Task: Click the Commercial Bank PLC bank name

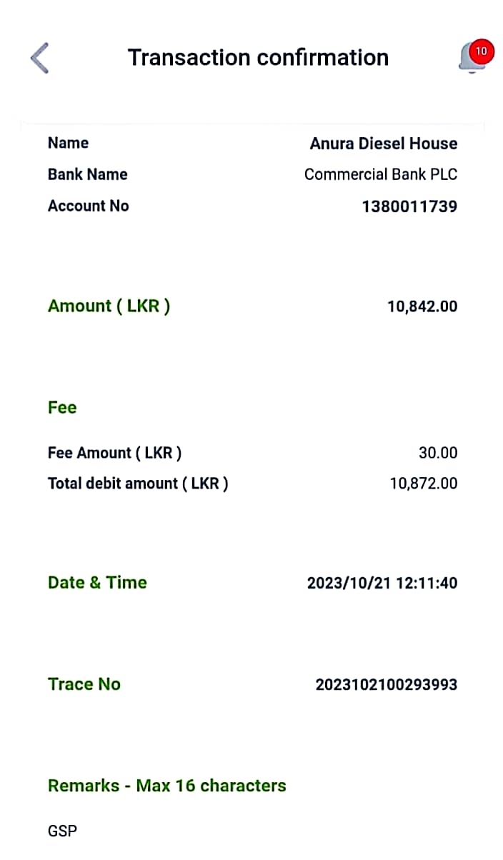Action: (x=380, y=174)
